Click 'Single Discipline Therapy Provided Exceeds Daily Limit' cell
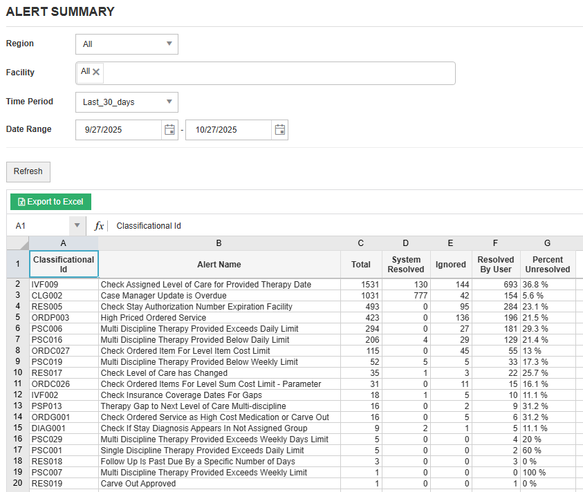 [x=219, y=451]
